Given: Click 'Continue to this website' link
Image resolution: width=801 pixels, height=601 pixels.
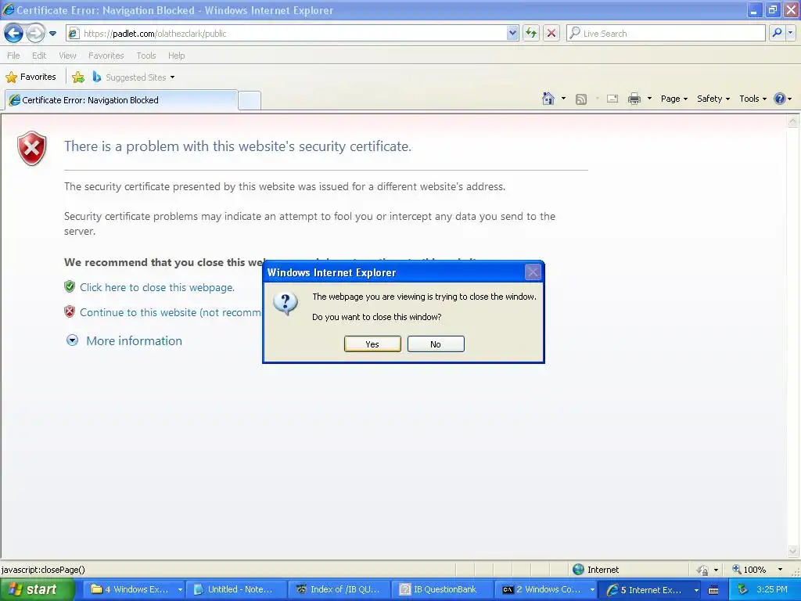Looking at the screenshot, I should 170,312.
